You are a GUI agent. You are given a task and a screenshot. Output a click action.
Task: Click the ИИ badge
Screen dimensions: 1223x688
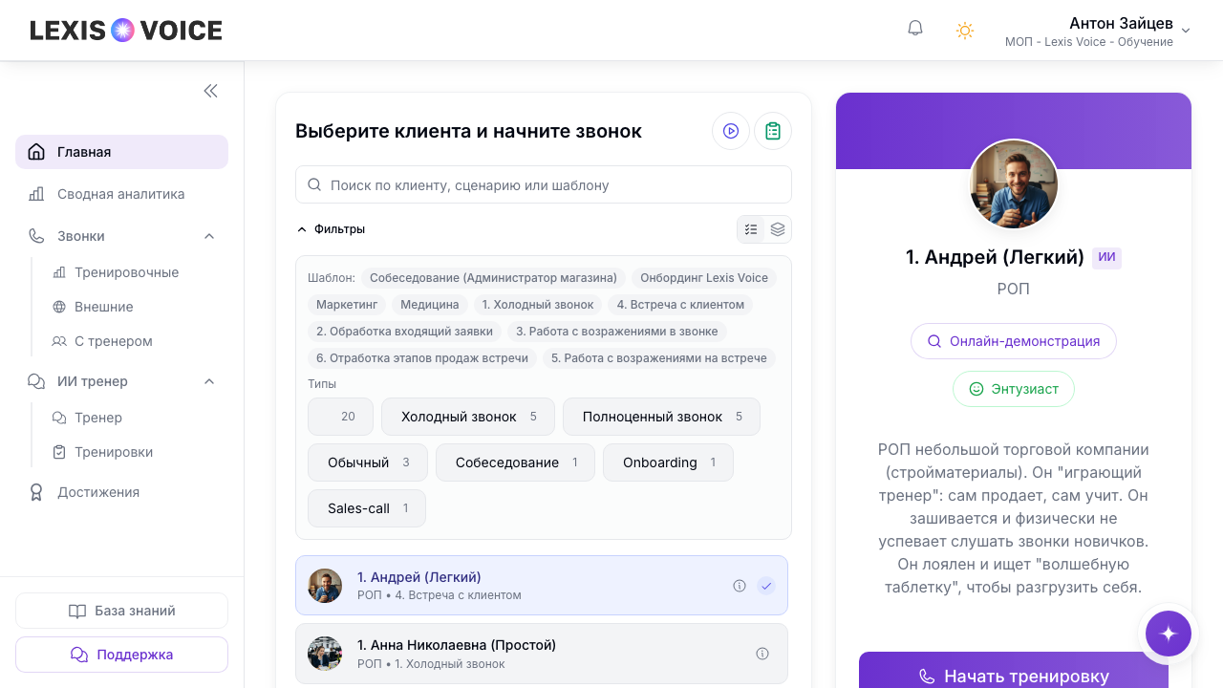coord(1106,258)
